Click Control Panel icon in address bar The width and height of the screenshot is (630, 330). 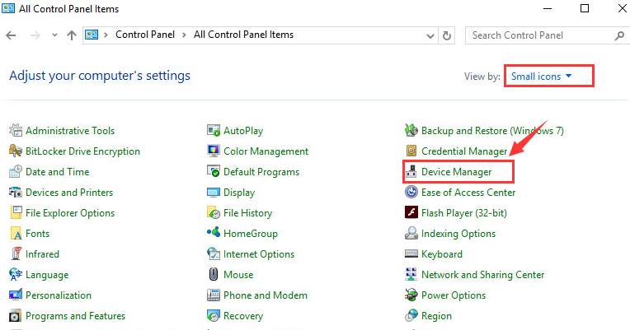(x=92, y=35)
